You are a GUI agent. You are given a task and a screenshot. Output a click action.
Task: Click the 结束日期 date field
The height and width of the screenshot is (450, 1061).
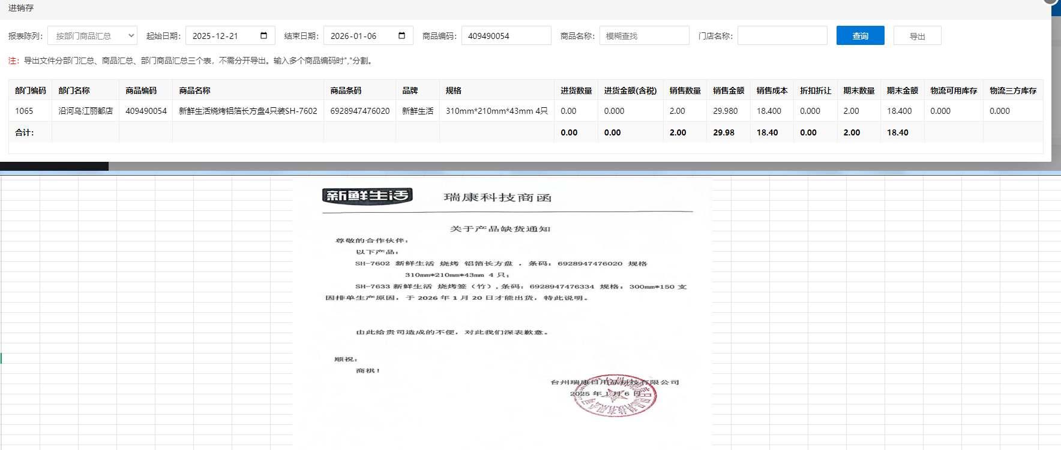coord(360,36)
